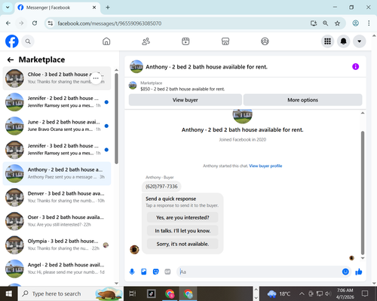
Task: Open Jennifer 3 bed 2 bath conversation
Action: (57, 150)
